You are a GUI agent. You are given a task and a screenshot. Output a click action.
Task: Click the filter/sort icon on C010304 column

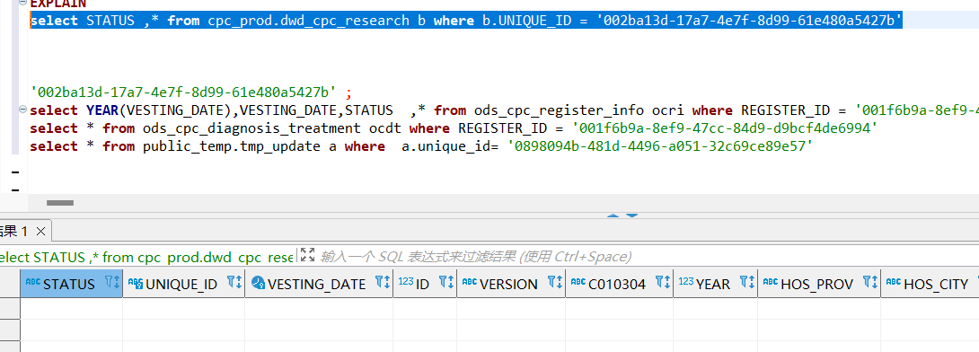tap(663, 282)
